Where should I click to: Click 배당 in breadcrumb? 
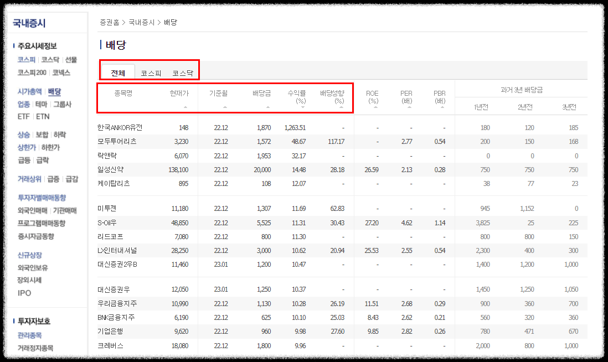170,23
